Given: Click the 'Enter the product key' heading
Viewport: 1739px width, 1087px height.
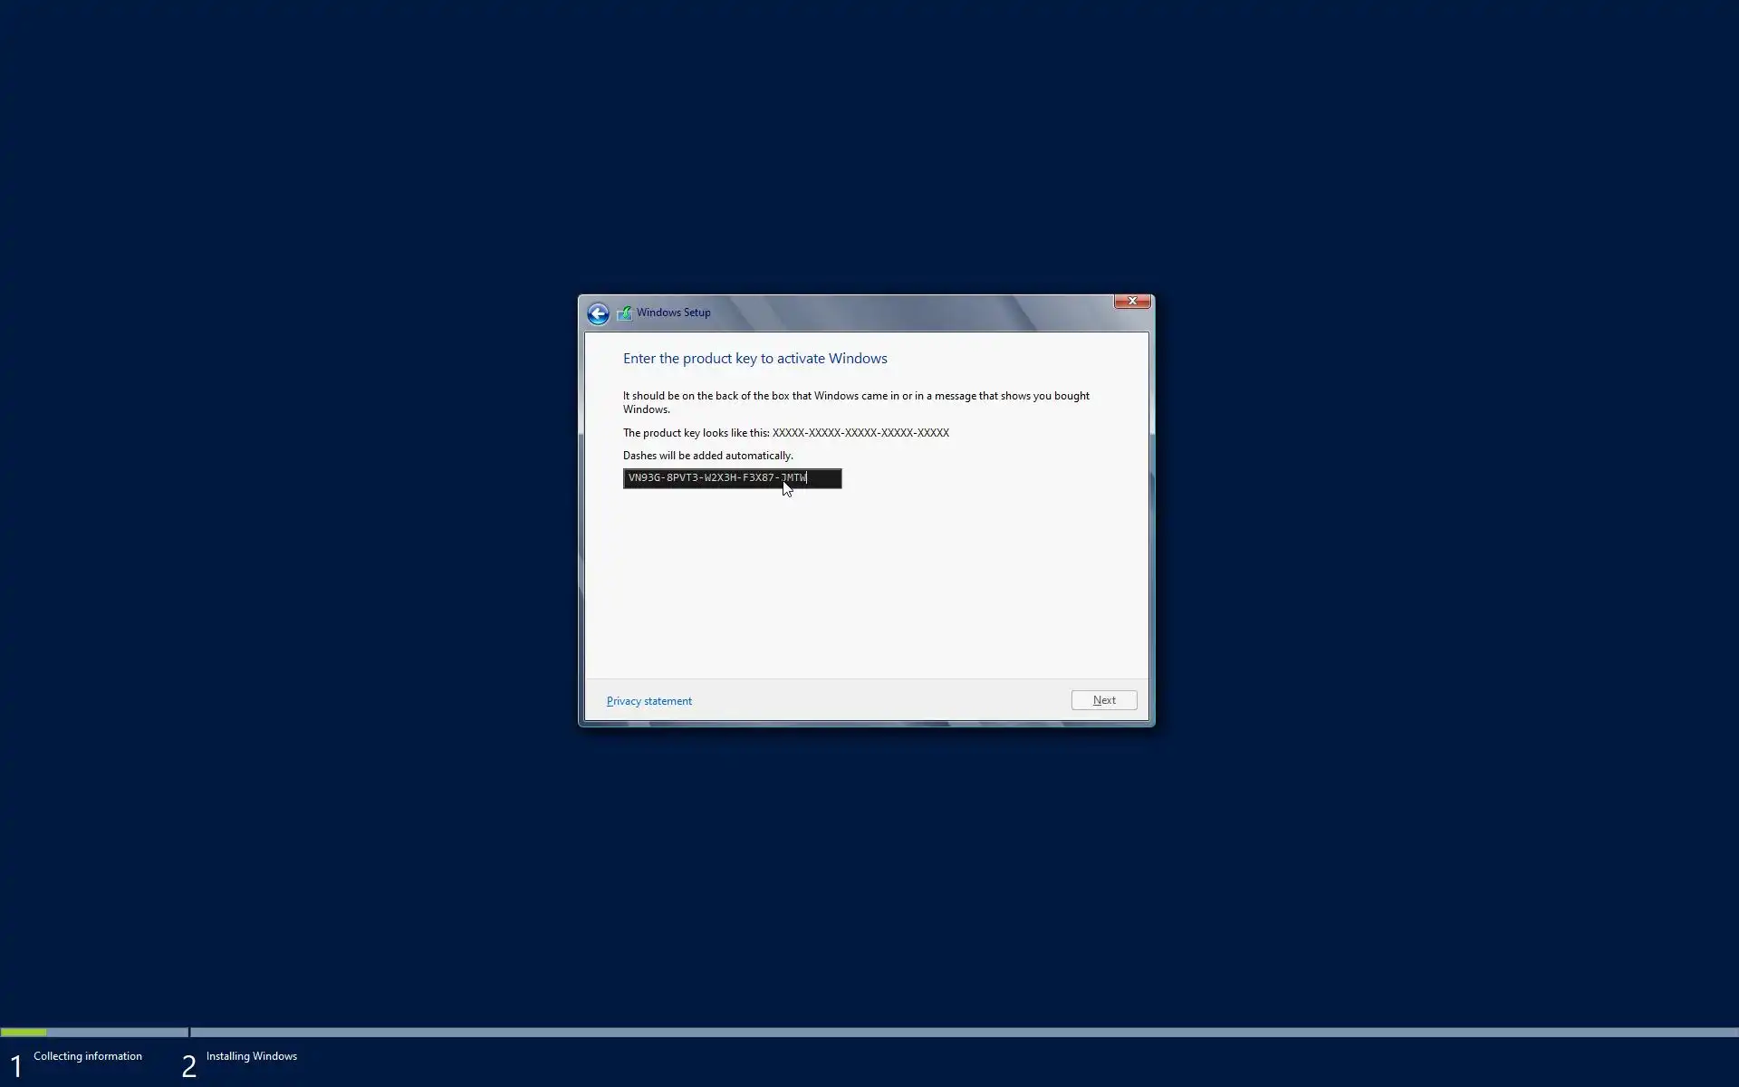Looking at the screenshot, I should click(754, 359).
